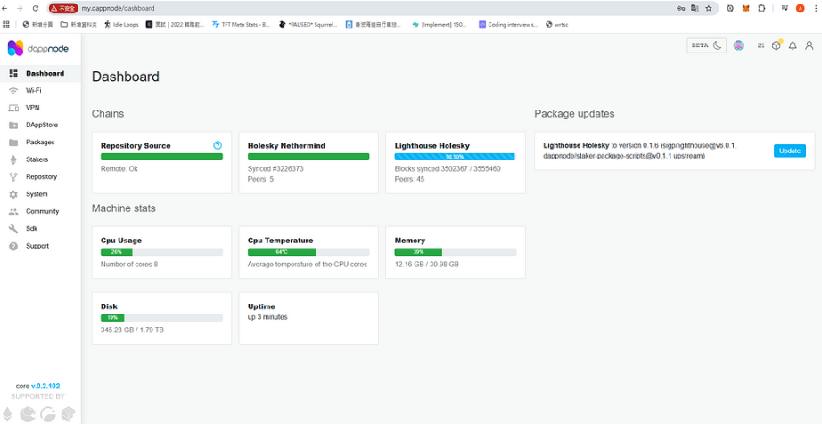
Task: Click the Sdk wrench icon
Action: pos(13,229)
